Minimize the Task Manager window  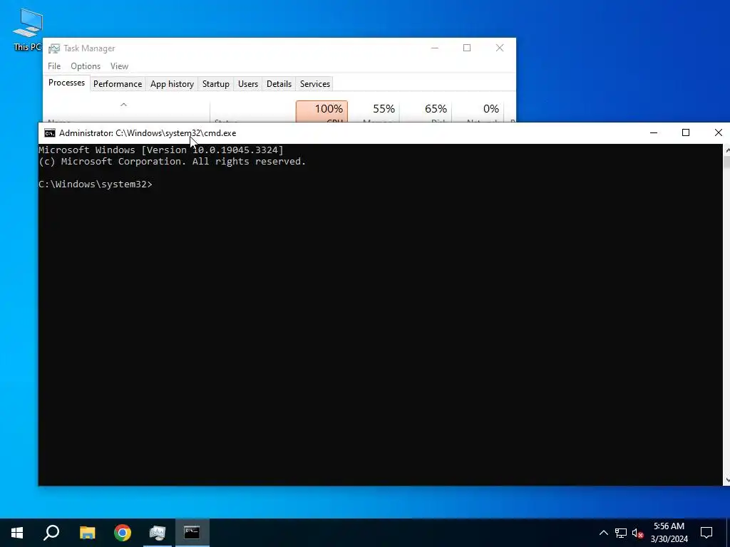coord(435,48)
